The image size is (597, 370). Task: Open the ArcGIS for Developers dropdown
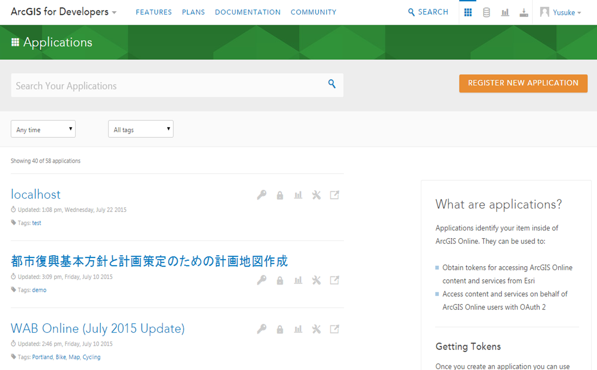click(63, 12)
